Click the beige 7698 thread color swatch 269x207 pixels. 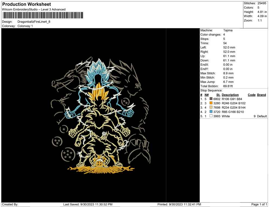tap(211, 107)
